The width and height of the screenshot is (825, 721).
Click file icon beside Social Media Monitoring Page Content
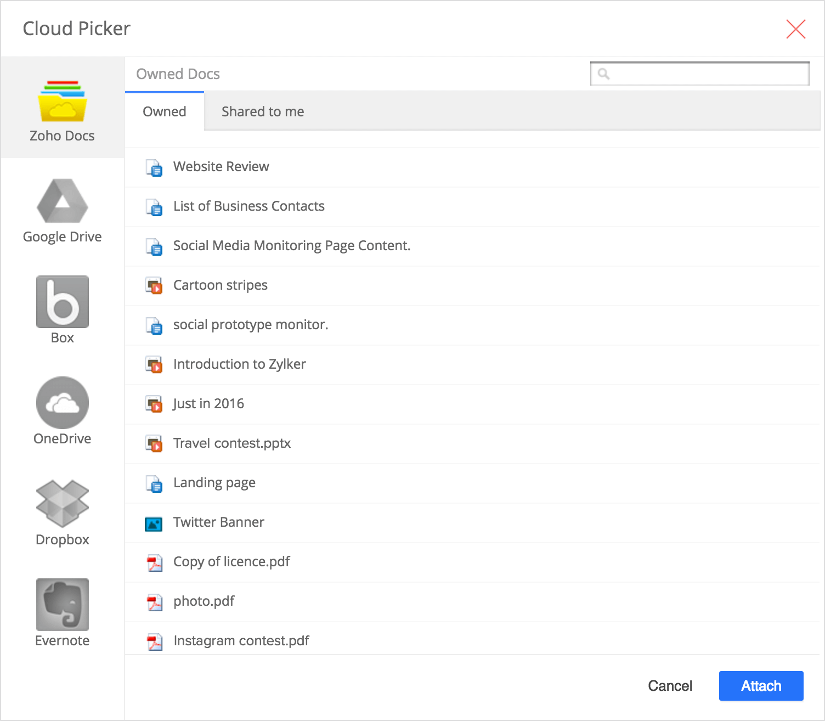154,246
